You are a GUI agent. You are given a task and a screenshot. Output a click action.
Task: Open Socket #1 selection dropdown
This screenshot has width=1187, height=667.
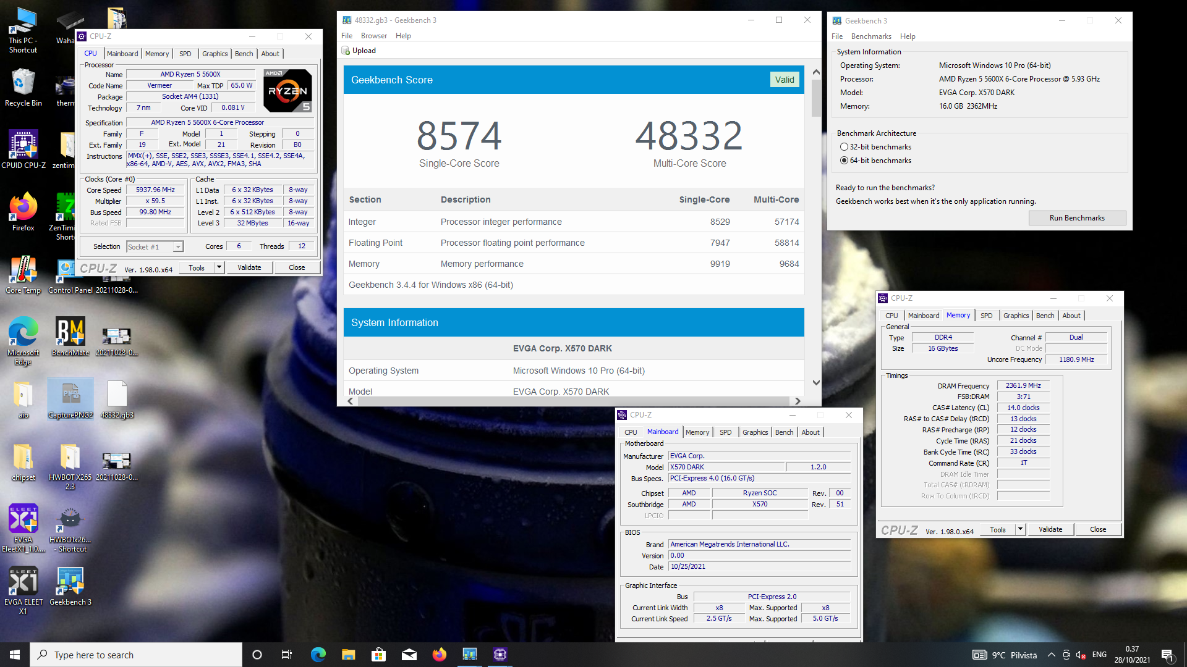click(155, 246)
